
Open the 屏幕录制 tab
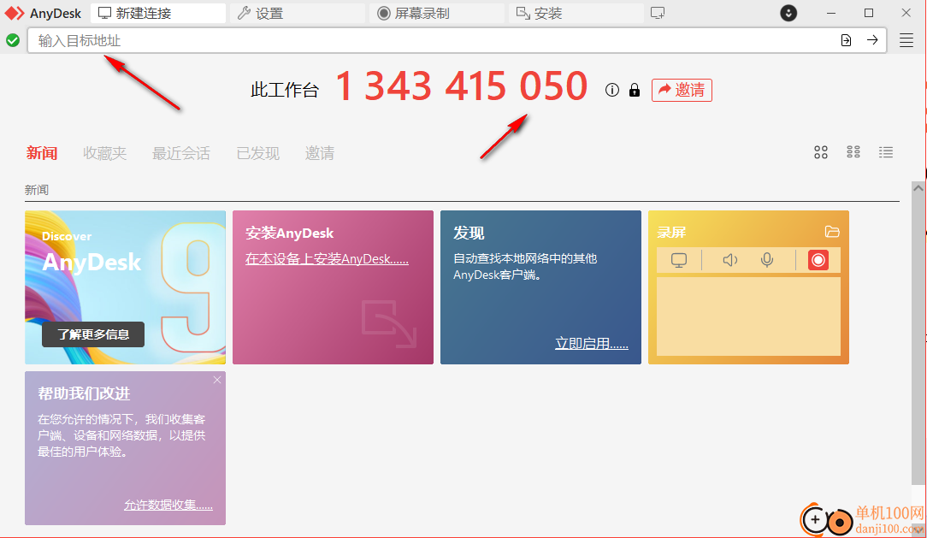click(437, 13)
